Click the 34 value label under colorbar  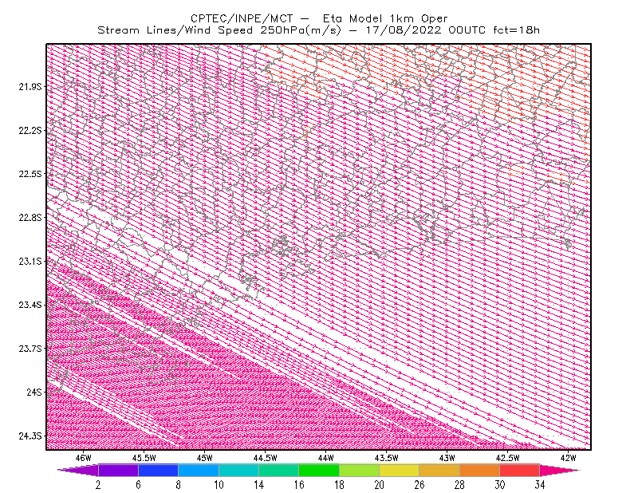pyautogui.click(x=540, y=485)
